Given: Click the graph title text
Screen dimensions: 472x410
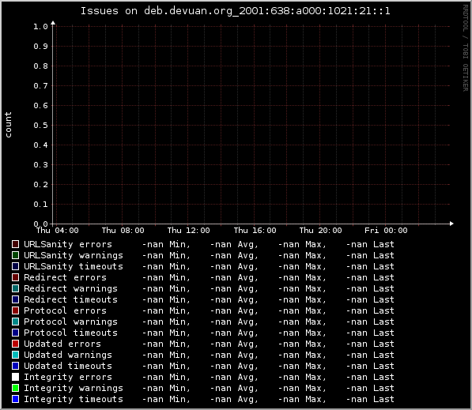Looking at the screenshot, I should point(236,11).
